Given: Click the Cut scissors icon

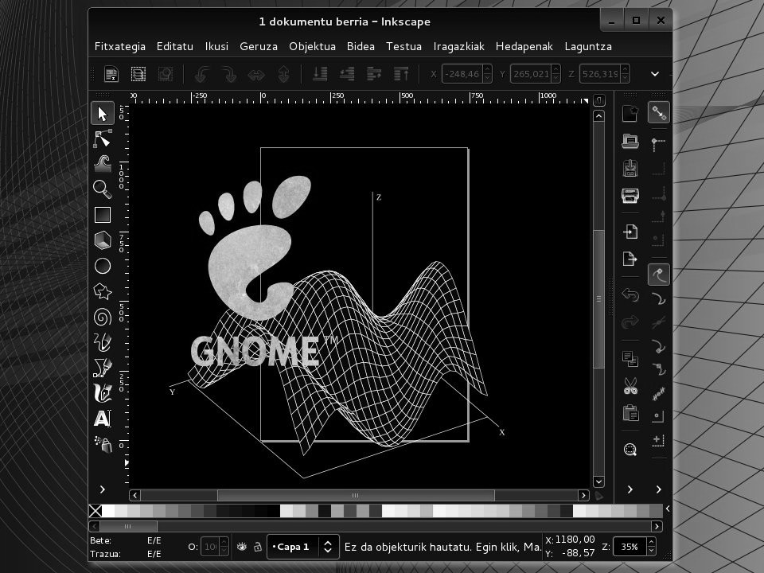Looking at the screenshot, I should click(630, 386).
